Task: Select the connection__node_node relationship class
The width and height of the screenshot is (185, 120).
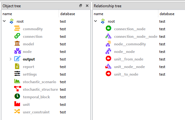Action: coord(136,37)
